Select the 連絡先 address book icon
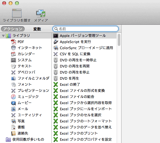 (13, 133)
